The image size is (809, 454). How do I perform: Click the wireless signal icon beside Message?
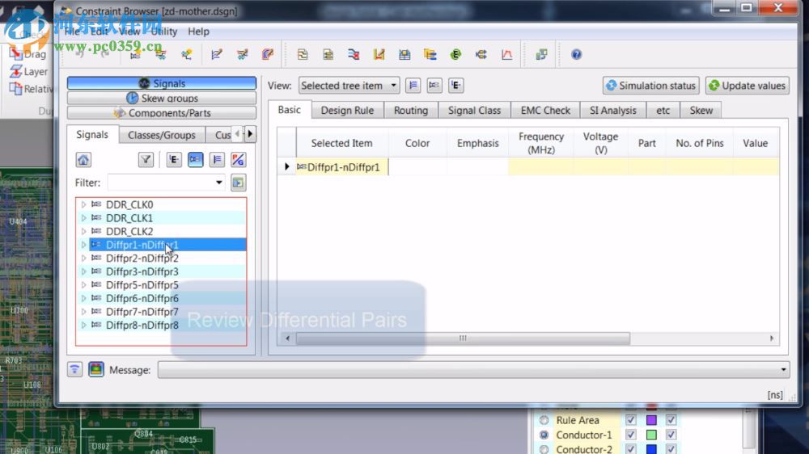pyautogui.click(x=75, y=369)
